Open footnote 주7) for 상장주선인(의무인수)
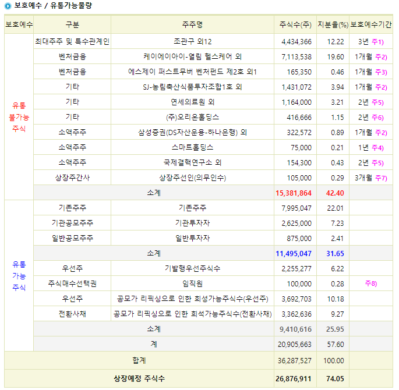The image size is (399, 390). [381, 178]
